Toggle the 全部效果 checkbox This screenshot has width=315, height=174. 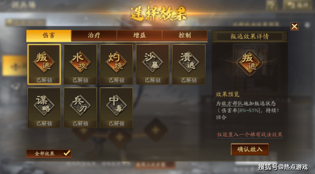coord(67,154)
